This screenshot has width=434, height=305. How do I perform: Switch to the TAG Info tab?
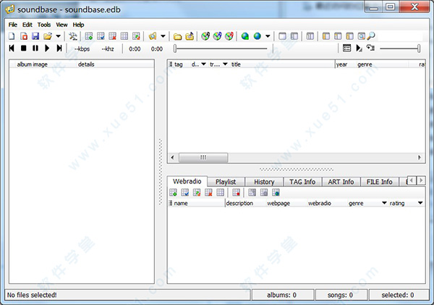tap(302, 182)
